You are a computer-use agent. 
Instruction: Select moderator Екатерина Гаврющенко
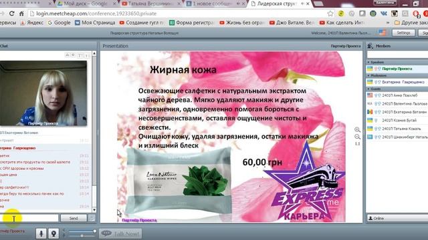click(397, 82)
